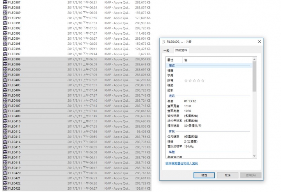Click the file icon of FILE0406
The height and width of the screenshot is (192, 281).
(5, 100)
